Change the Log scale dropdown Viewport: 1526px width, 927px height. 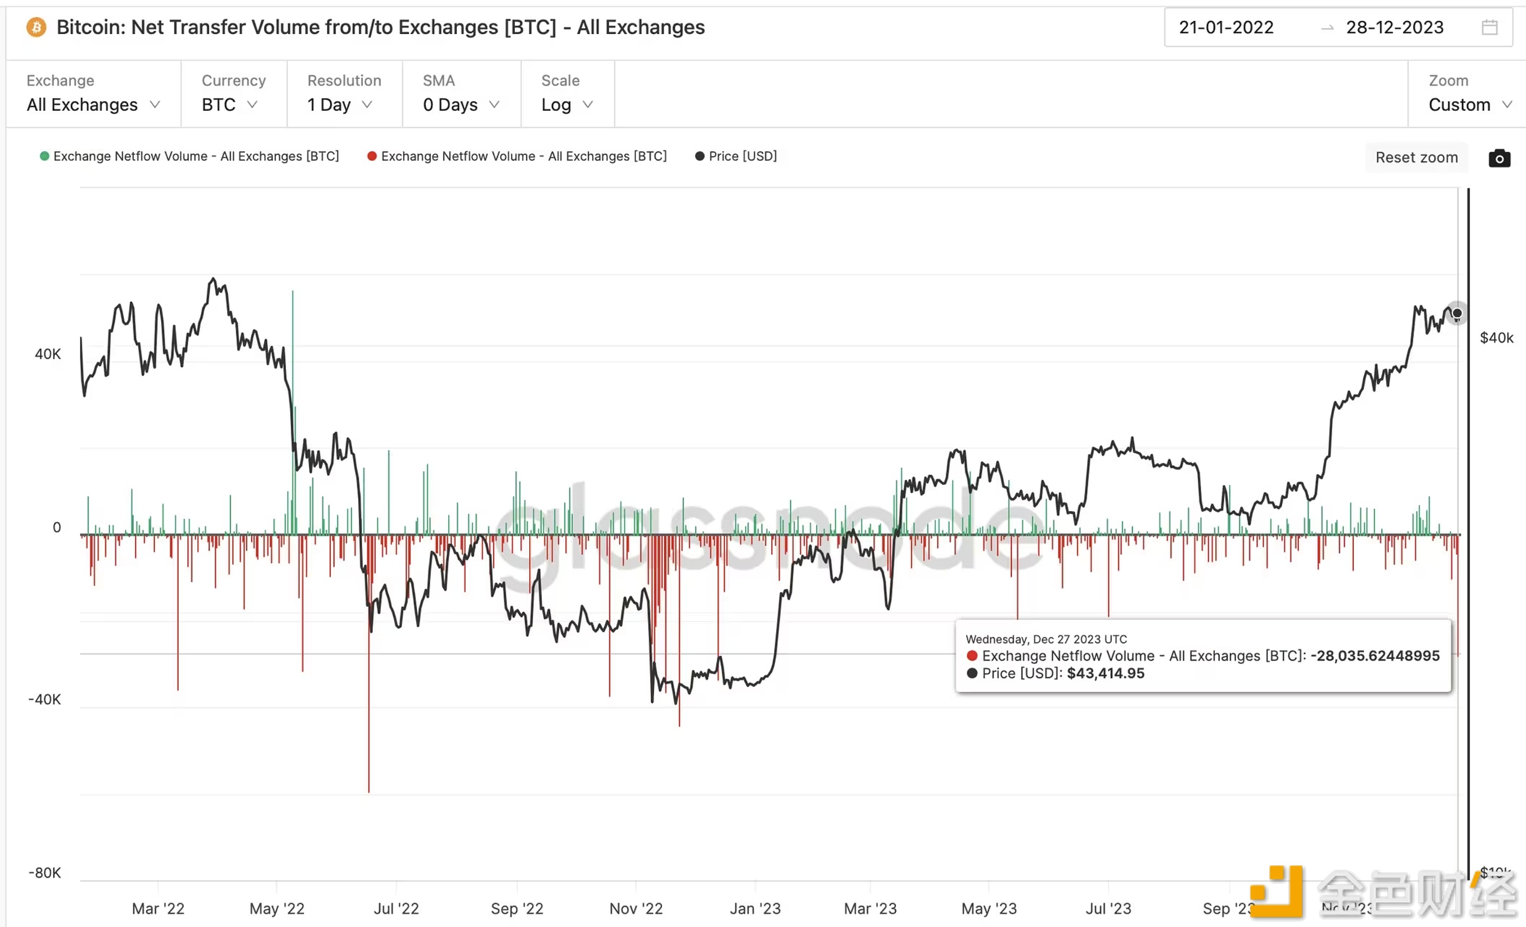coord(567,105)
